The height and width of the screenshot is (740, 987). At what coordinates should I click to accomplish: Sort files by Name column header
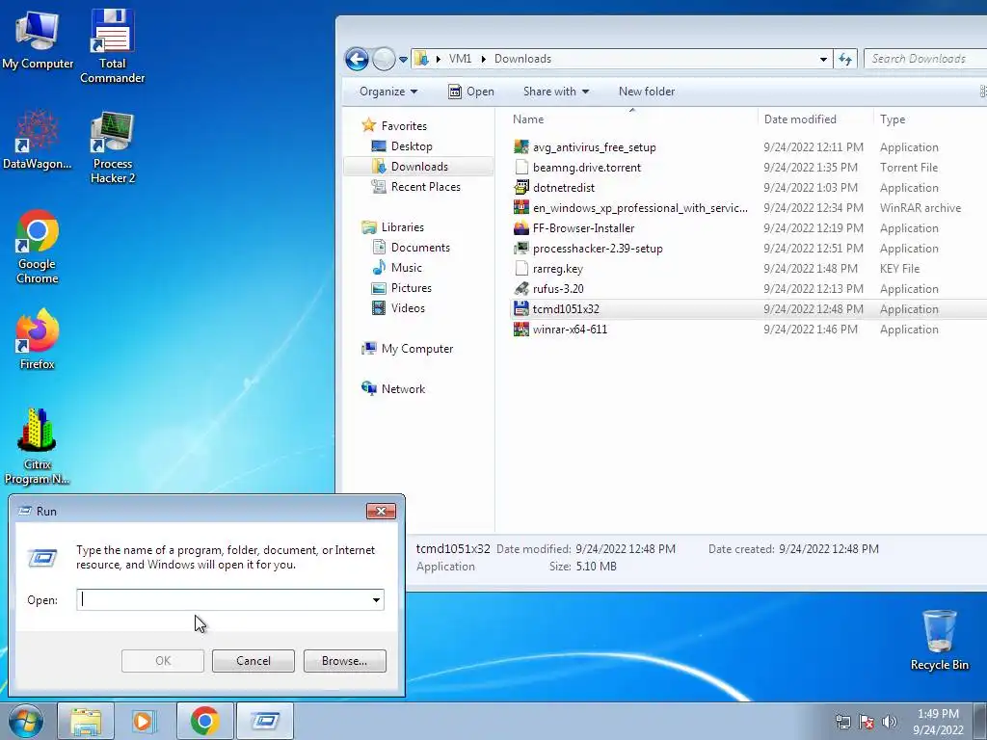click(632, 119)
